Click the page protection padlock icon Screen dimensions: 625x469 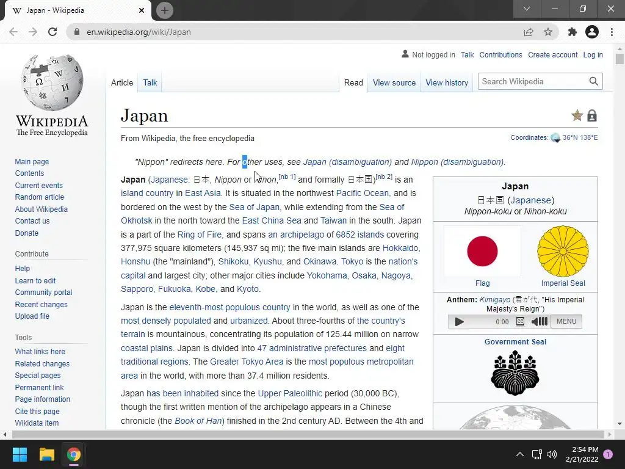click(592, 115)
